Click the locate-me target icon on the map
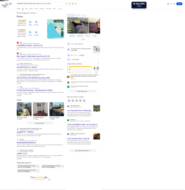The height and width of the screenshot is (190, 185). [62, 29]
